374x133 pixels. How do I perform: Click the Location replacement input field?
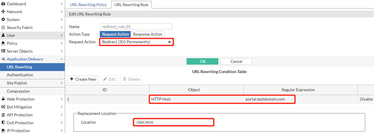click(x=173, y=122)
